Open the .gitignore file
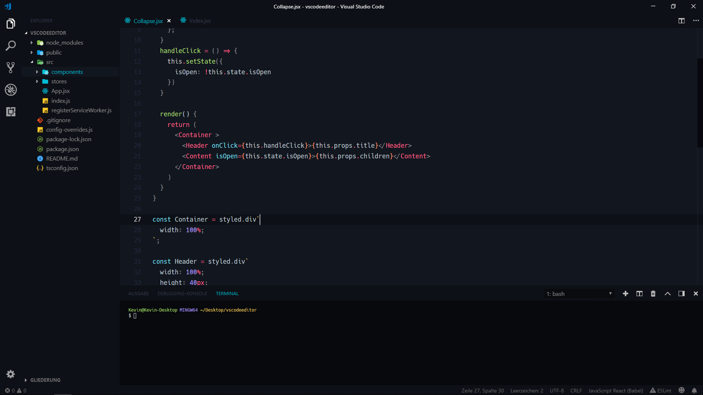This screenshot has height=395, width=703. click(x=58, y=120)
